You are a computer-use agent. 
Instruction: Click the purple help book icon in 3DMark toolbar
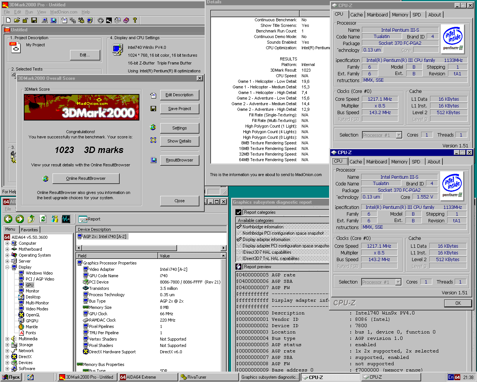click(126, 20)
